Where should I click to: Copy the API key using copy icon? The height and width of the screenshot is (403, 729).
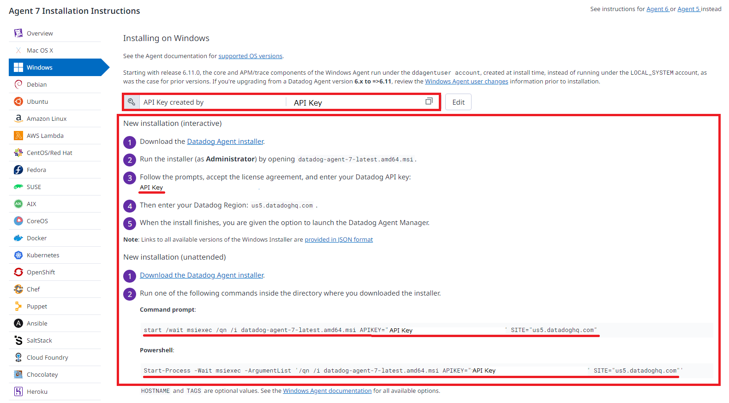tap(429, 101)
